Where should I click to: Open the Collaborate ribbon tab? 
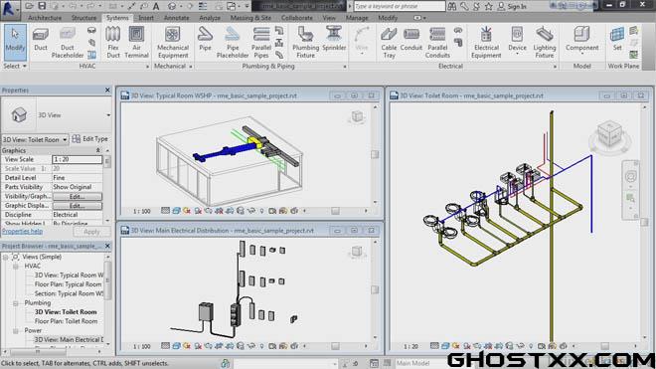(x=296, y=18)
